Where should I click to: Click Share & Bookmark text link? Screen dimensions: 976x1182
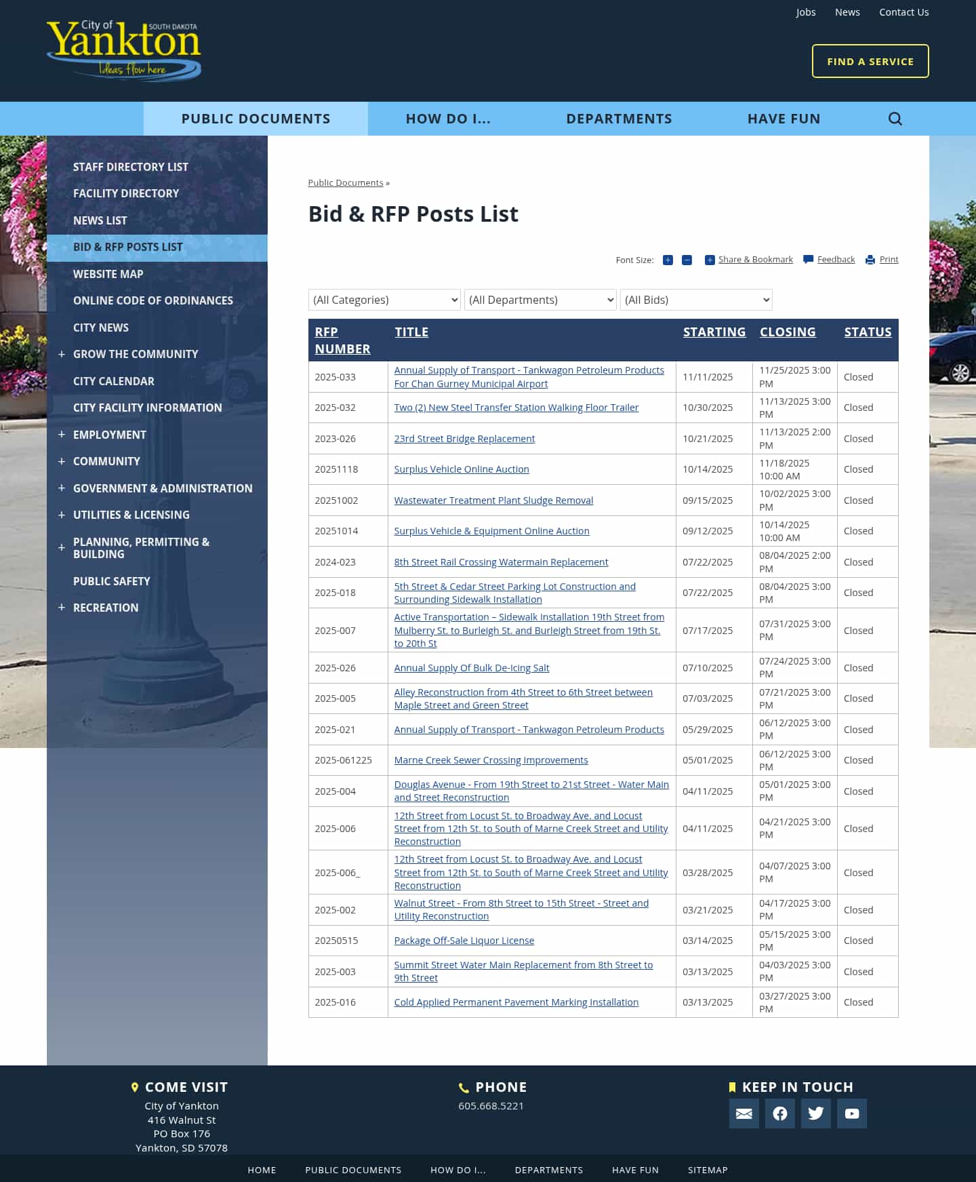(x=755, y=259)
